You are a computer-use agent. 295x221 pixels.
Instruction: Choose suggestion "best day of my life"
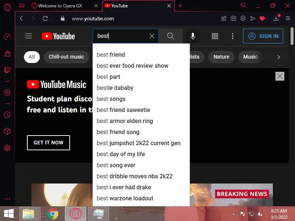(x=141, y=154)
